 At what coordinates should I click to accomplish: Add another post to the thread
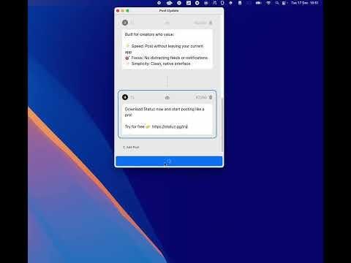click(x=131, y=148)
